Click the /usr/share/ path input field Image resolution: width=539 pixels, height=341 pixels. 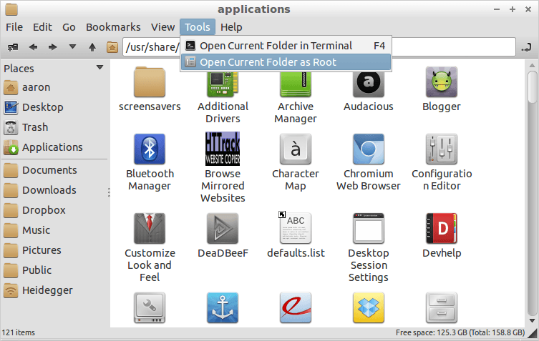coord(319,46)
